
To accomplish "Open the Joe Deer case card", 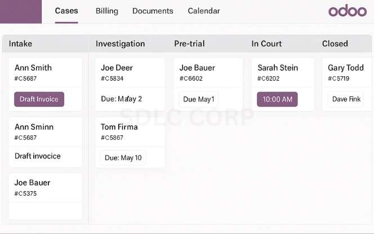I will click(x=130, y=84).
